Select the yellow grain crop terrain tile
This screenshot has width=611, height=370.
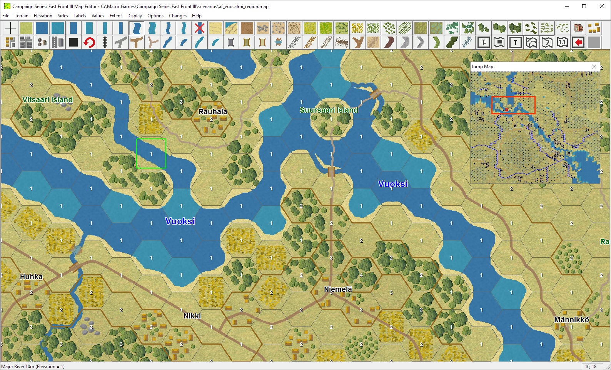[x=357, y=28]
